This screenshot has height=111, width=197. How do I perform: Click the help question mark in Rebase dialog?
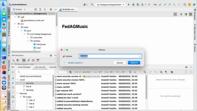[64, 63]
